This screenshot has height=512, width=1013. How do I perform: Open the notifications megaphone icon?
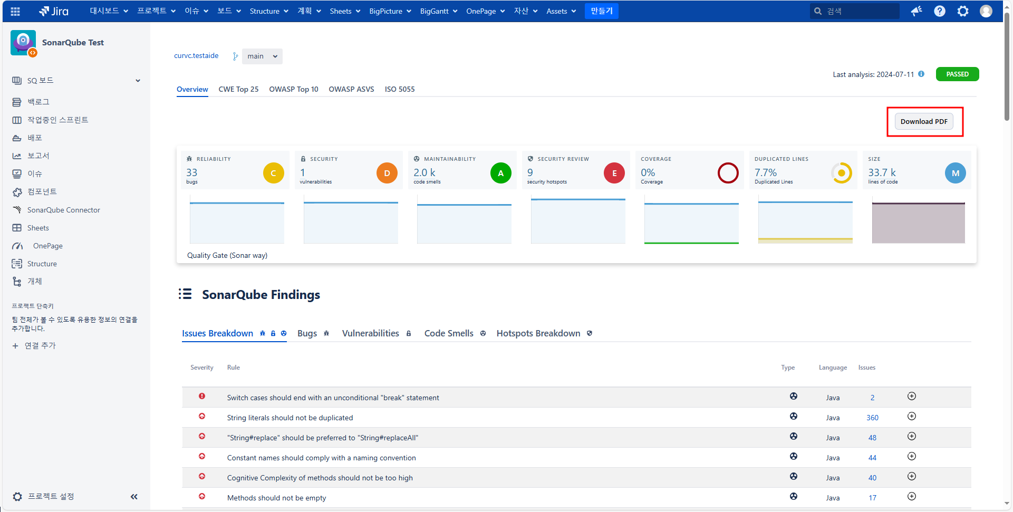pos(916,11)
